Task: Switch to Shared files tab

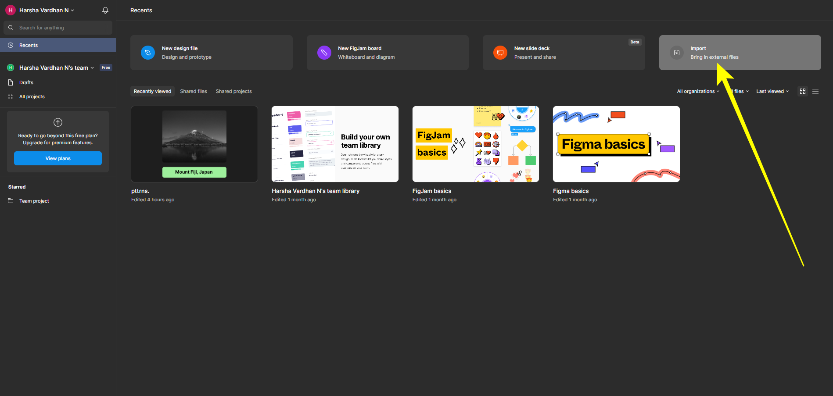Action: (x=194, y=91)
